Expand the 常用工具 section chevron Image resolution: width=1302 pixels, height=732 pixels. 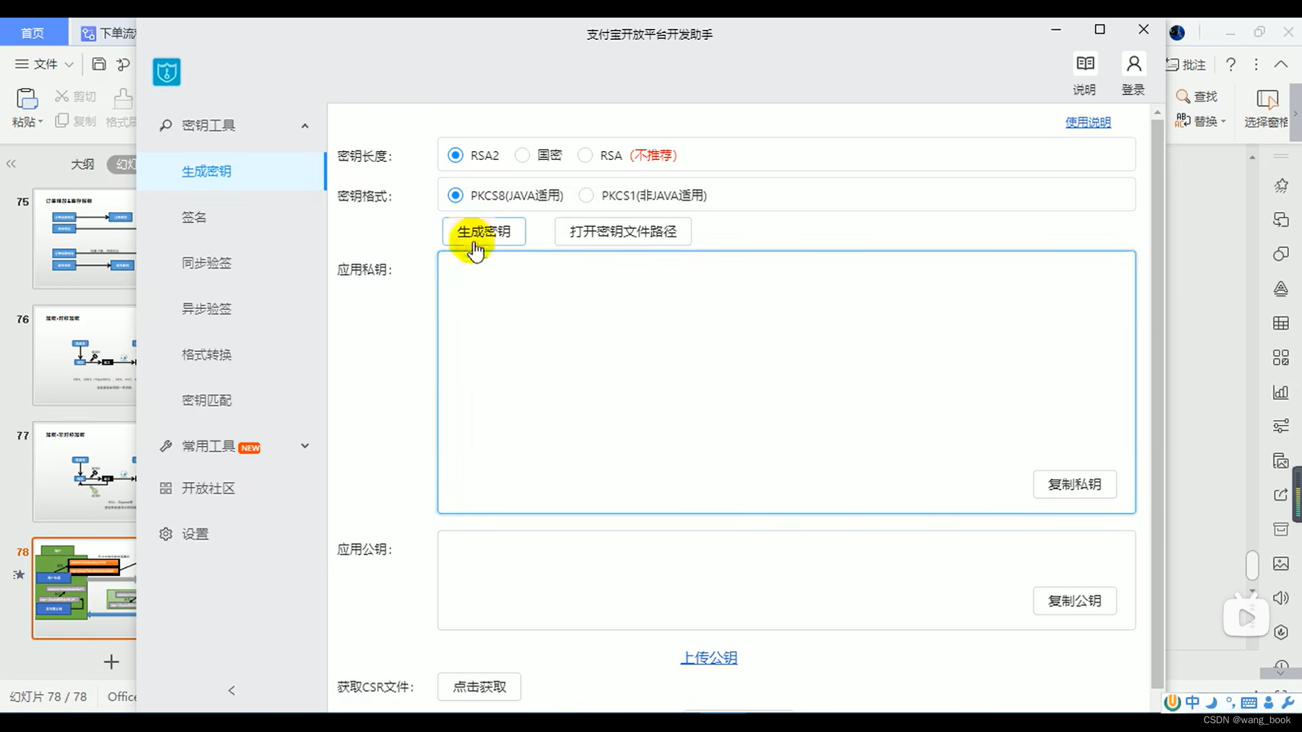pyautogui.click(x=305, y=446)
